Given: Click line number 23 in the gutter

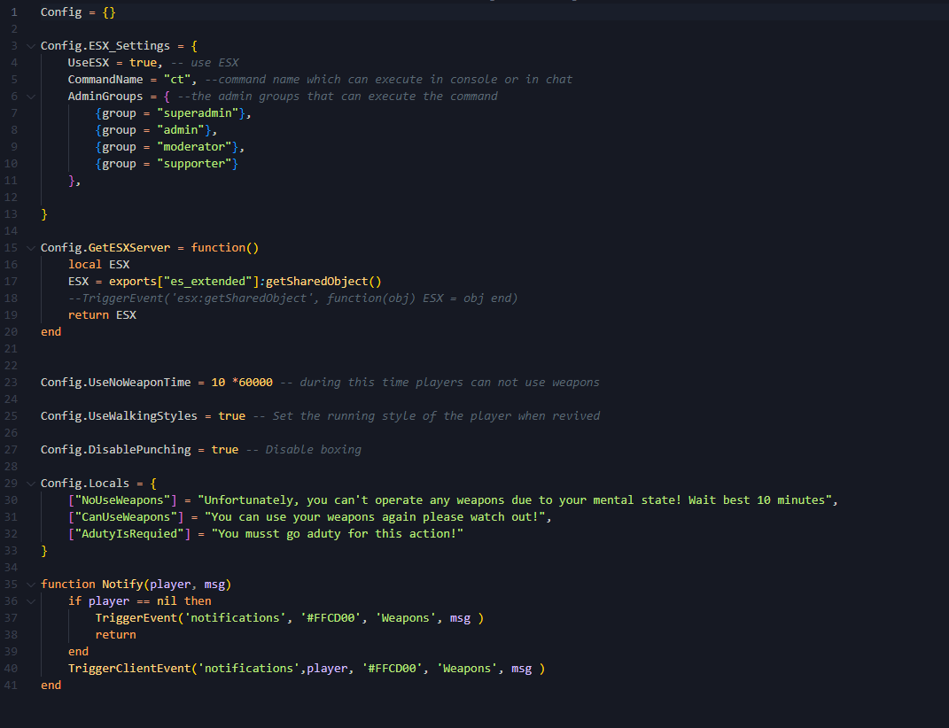Looking at the screenshot, I should (11, 383).
